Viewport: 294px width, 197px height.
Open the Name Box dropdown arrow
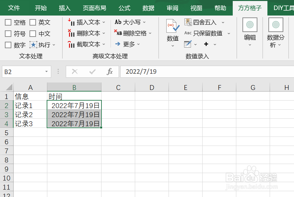pos(46,71)
